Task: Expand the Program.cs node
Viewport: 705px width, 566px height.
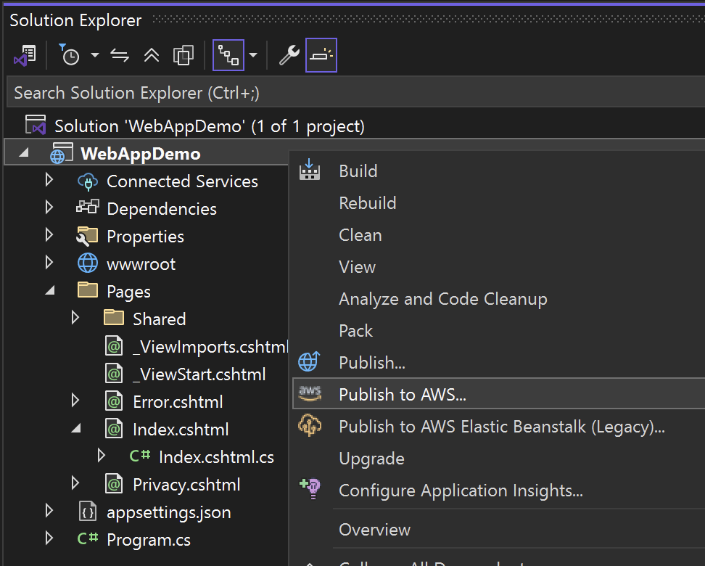Action: click(49, 538)
